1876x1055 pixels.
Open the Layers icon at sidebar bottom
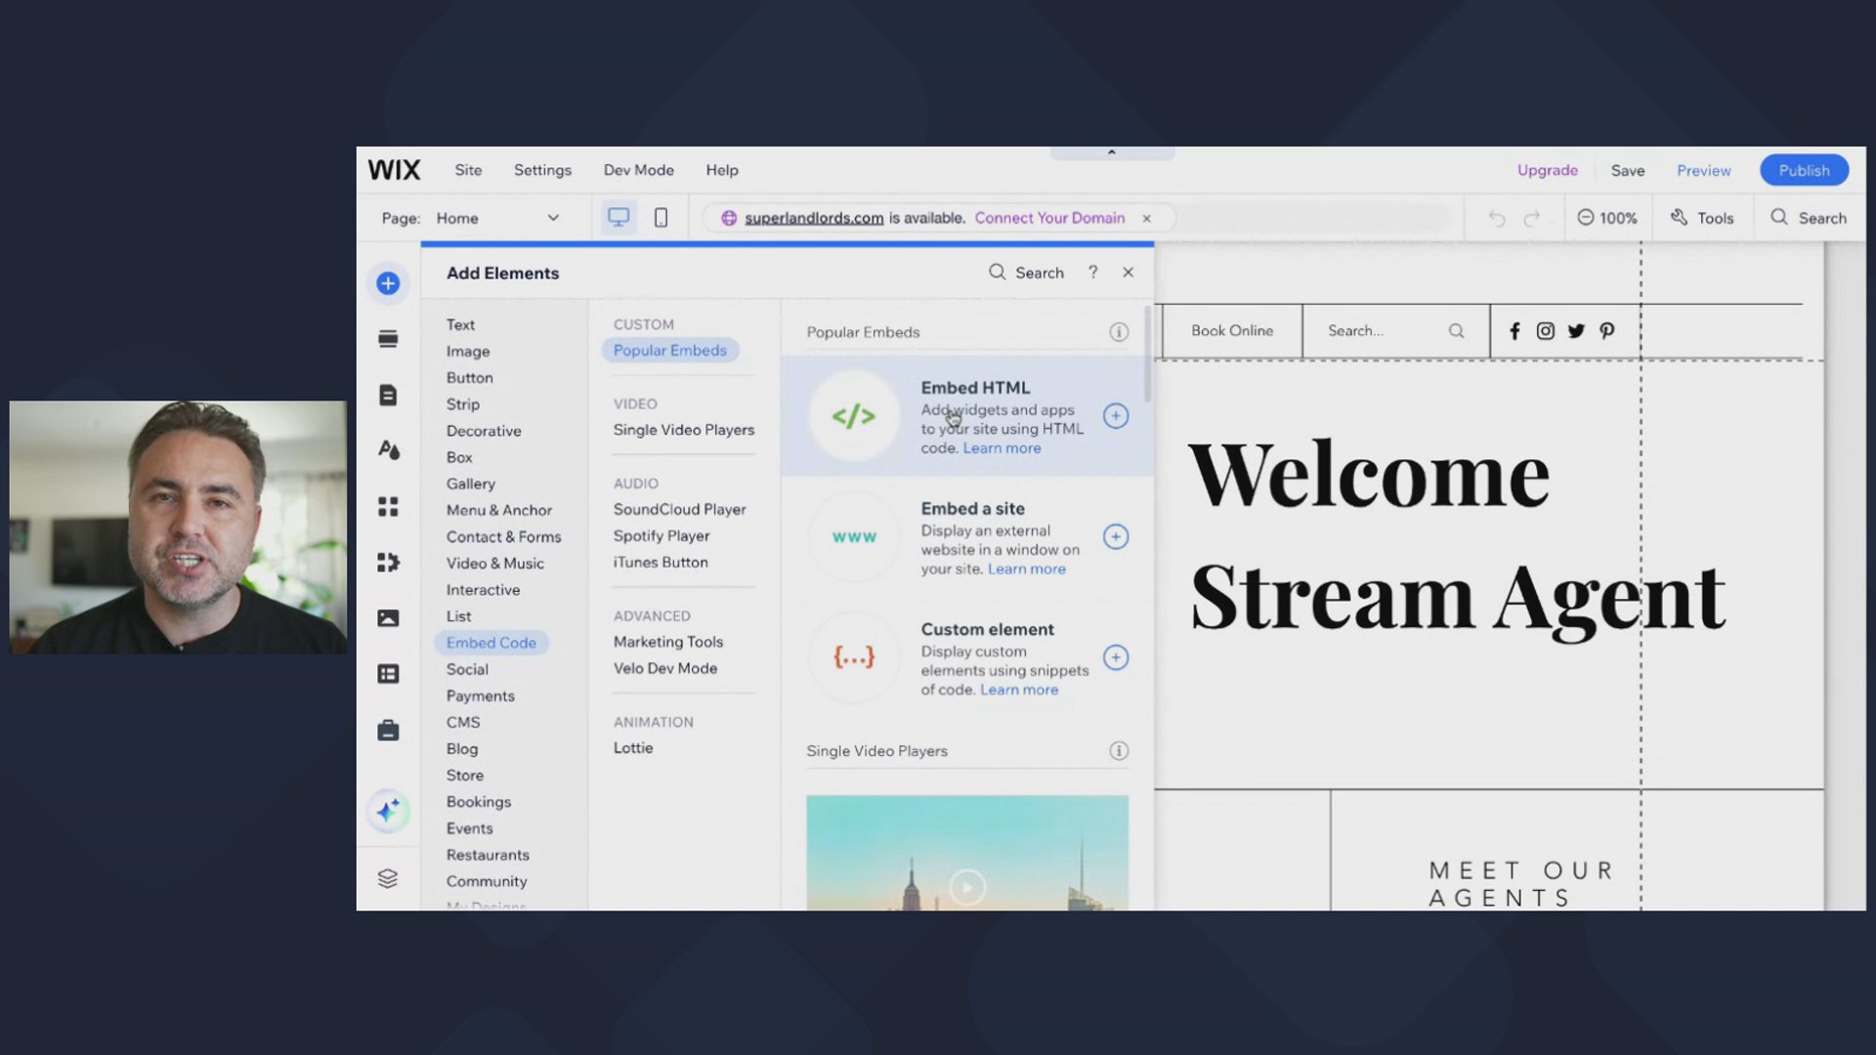pyautogui.click(x=388, y=878)
